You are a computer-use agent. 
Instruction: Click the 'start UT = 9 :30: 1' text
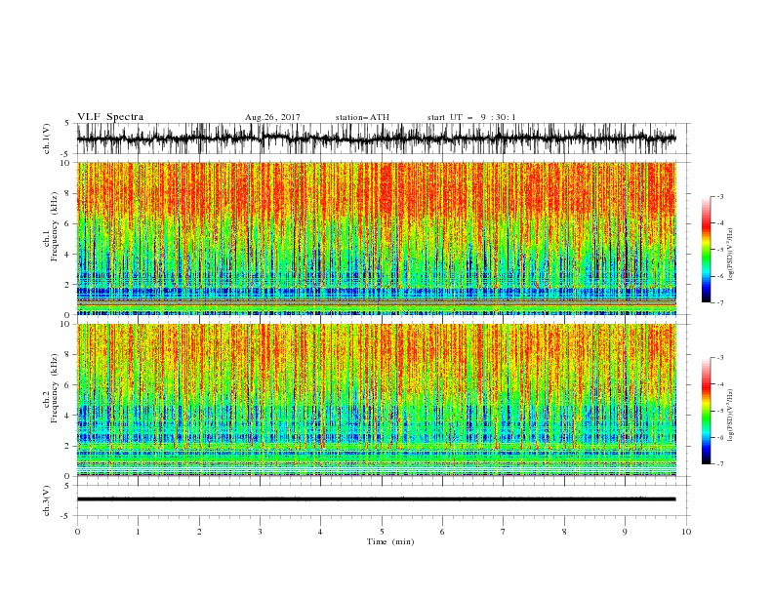pyautogui.click(x=471, y=117)
